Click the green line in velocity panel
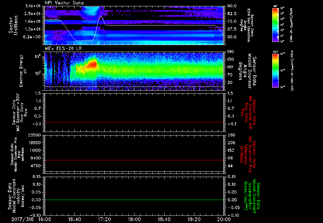Screen dimensions: 323x223 (134, 200)
